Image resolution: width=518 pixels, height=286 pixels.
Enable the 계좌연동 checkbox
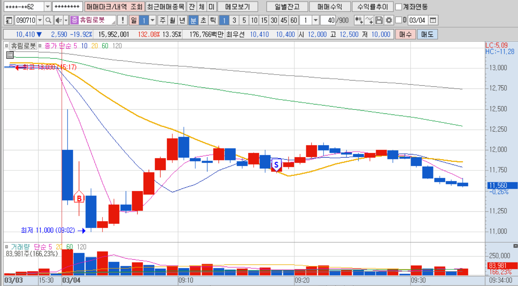coord(399,7)
